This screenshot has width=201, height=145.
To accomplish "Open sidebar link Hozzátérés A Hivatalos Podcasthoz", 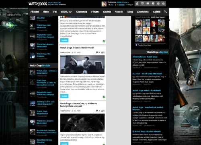I will pyautogui.click(x=46, y=131).
